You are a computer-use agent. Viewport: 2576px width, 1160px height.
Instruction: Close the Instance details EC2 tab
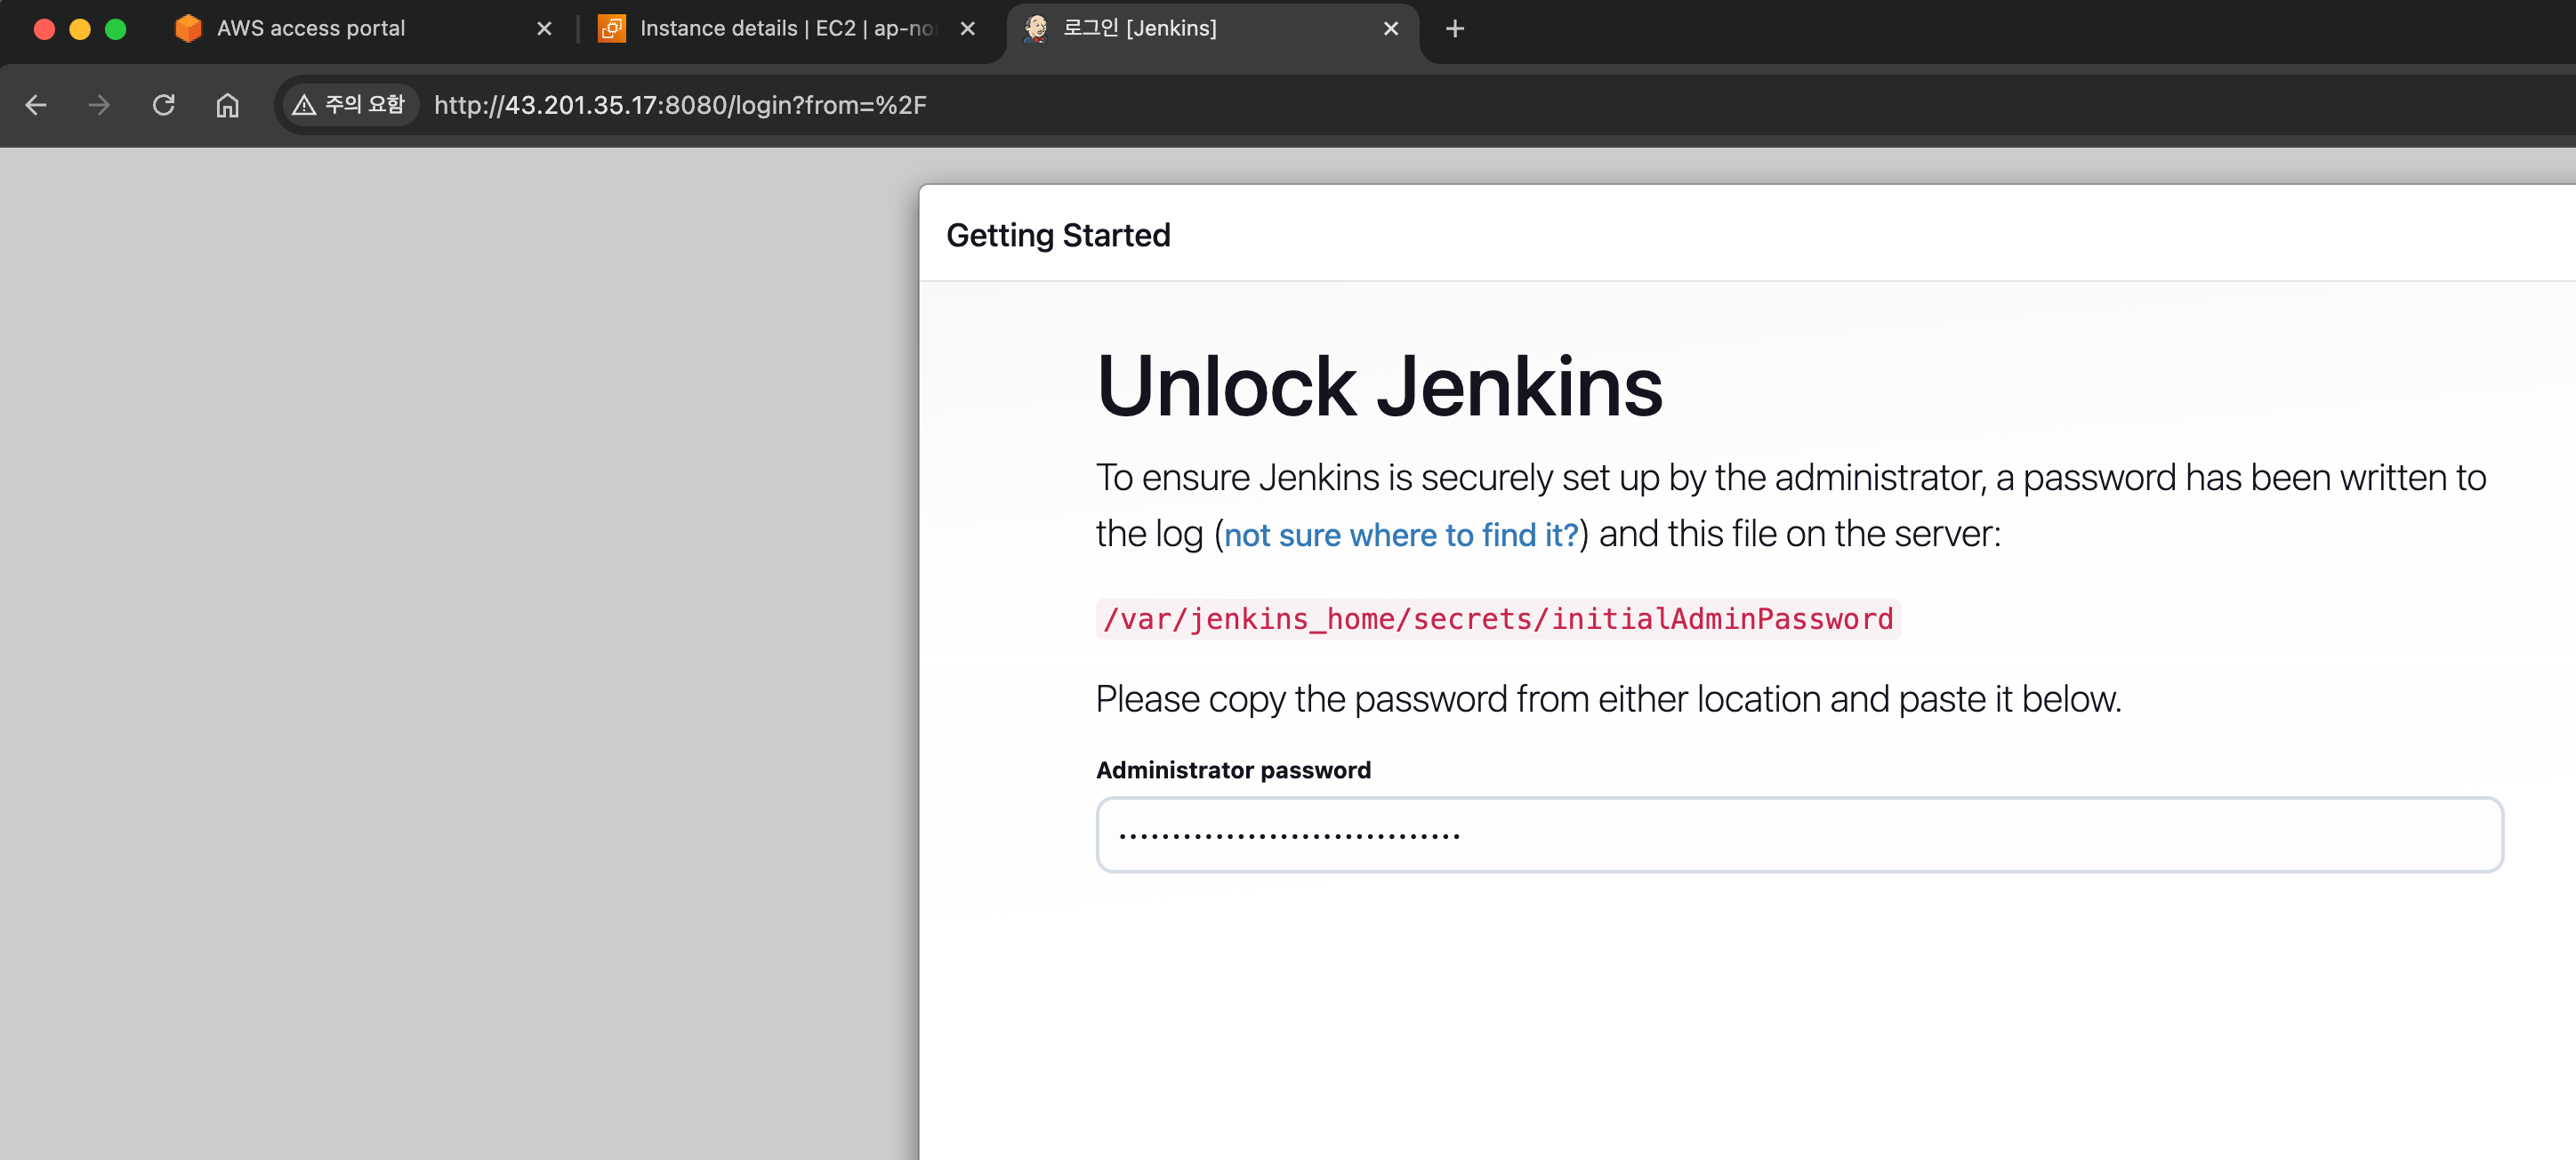(x=967, y=29)
